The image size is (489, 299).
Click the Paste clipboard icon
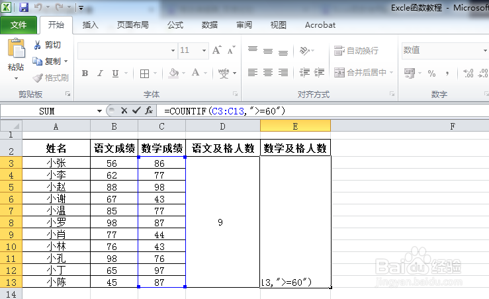pos(16,48)
